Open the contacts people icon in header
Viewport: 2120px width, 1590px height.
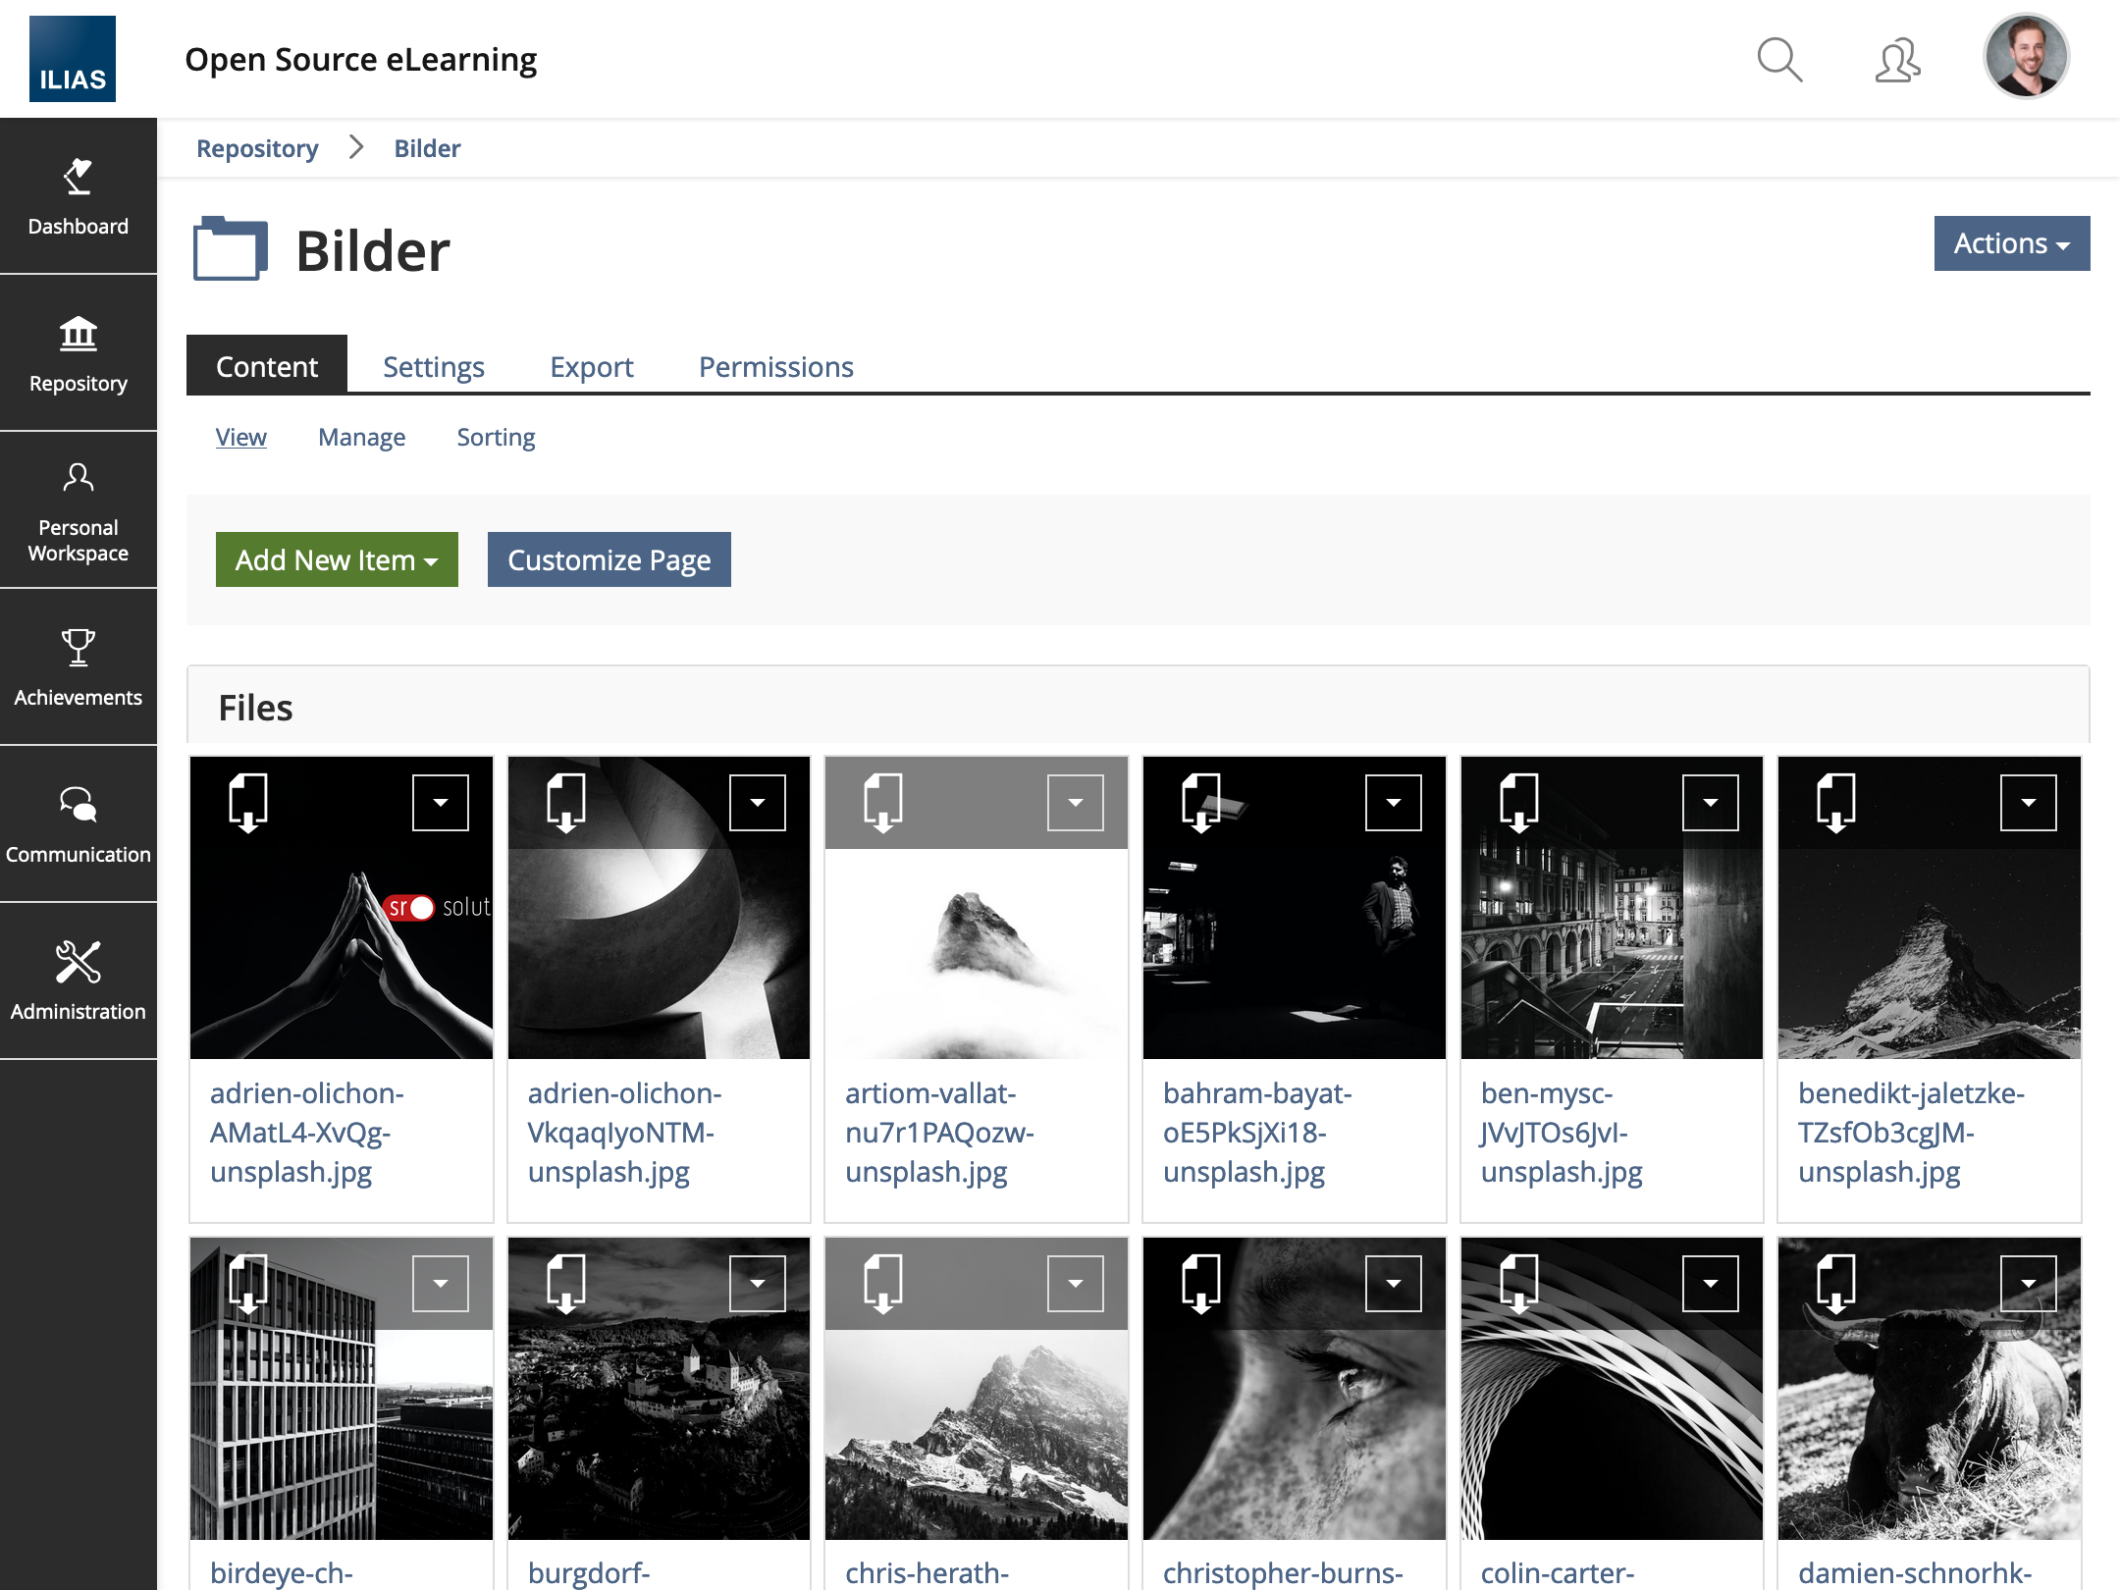pyautogui.click(x=1897, y=60)
